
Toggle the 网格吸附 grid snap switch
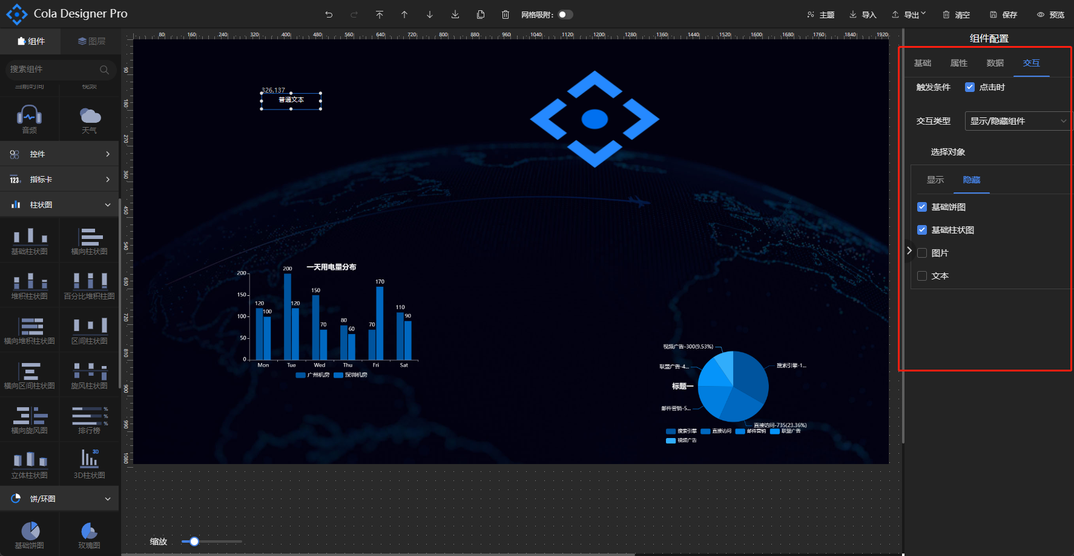565,15
